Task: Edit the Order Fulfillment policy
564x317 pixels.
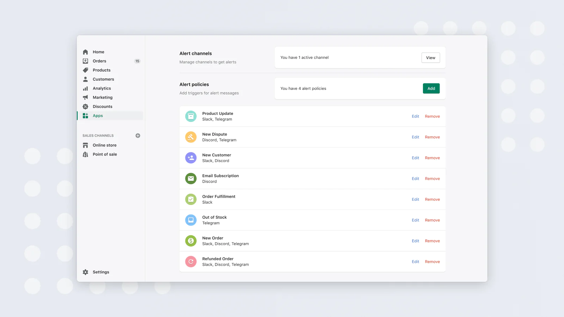Action: pos(415,199)
